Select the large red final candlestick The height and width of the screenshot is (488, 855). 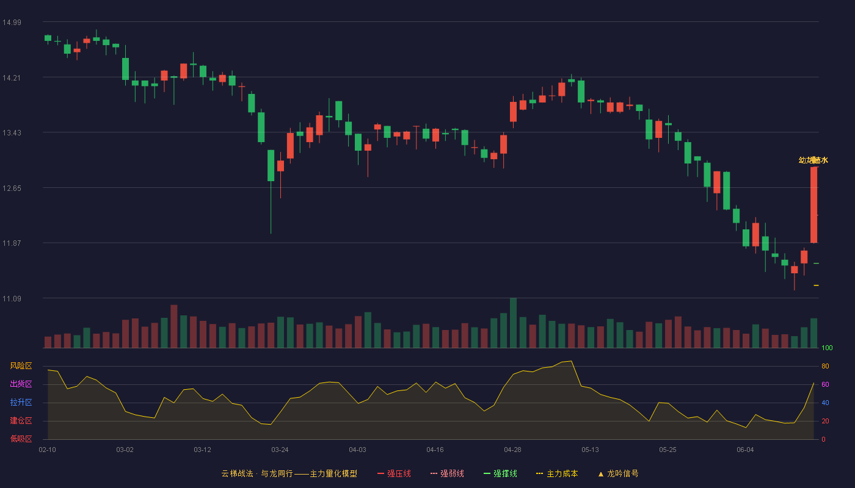(x=813, y=205)
